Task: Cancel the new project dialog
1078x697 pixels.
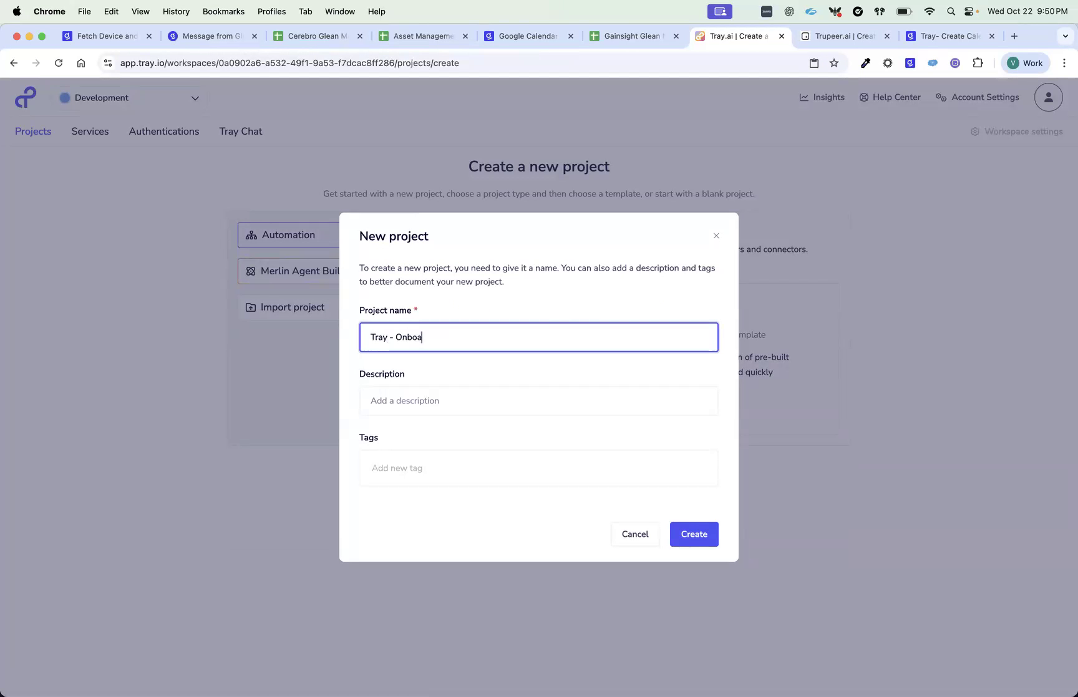Action: pos(634,534)
